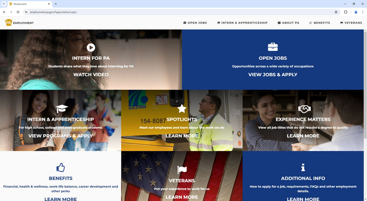Viewport: 367px width, 201px height.
Task: Click Learn More under Experience Matters
Action: click(x=303, y=136)
